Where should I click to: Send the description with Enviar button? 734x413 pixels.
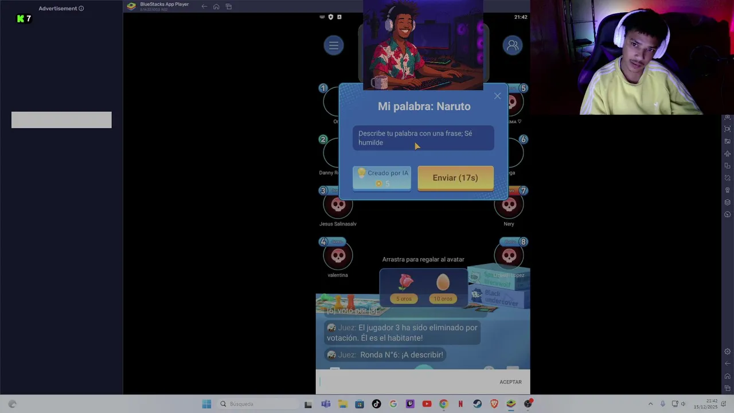point(455,178)
